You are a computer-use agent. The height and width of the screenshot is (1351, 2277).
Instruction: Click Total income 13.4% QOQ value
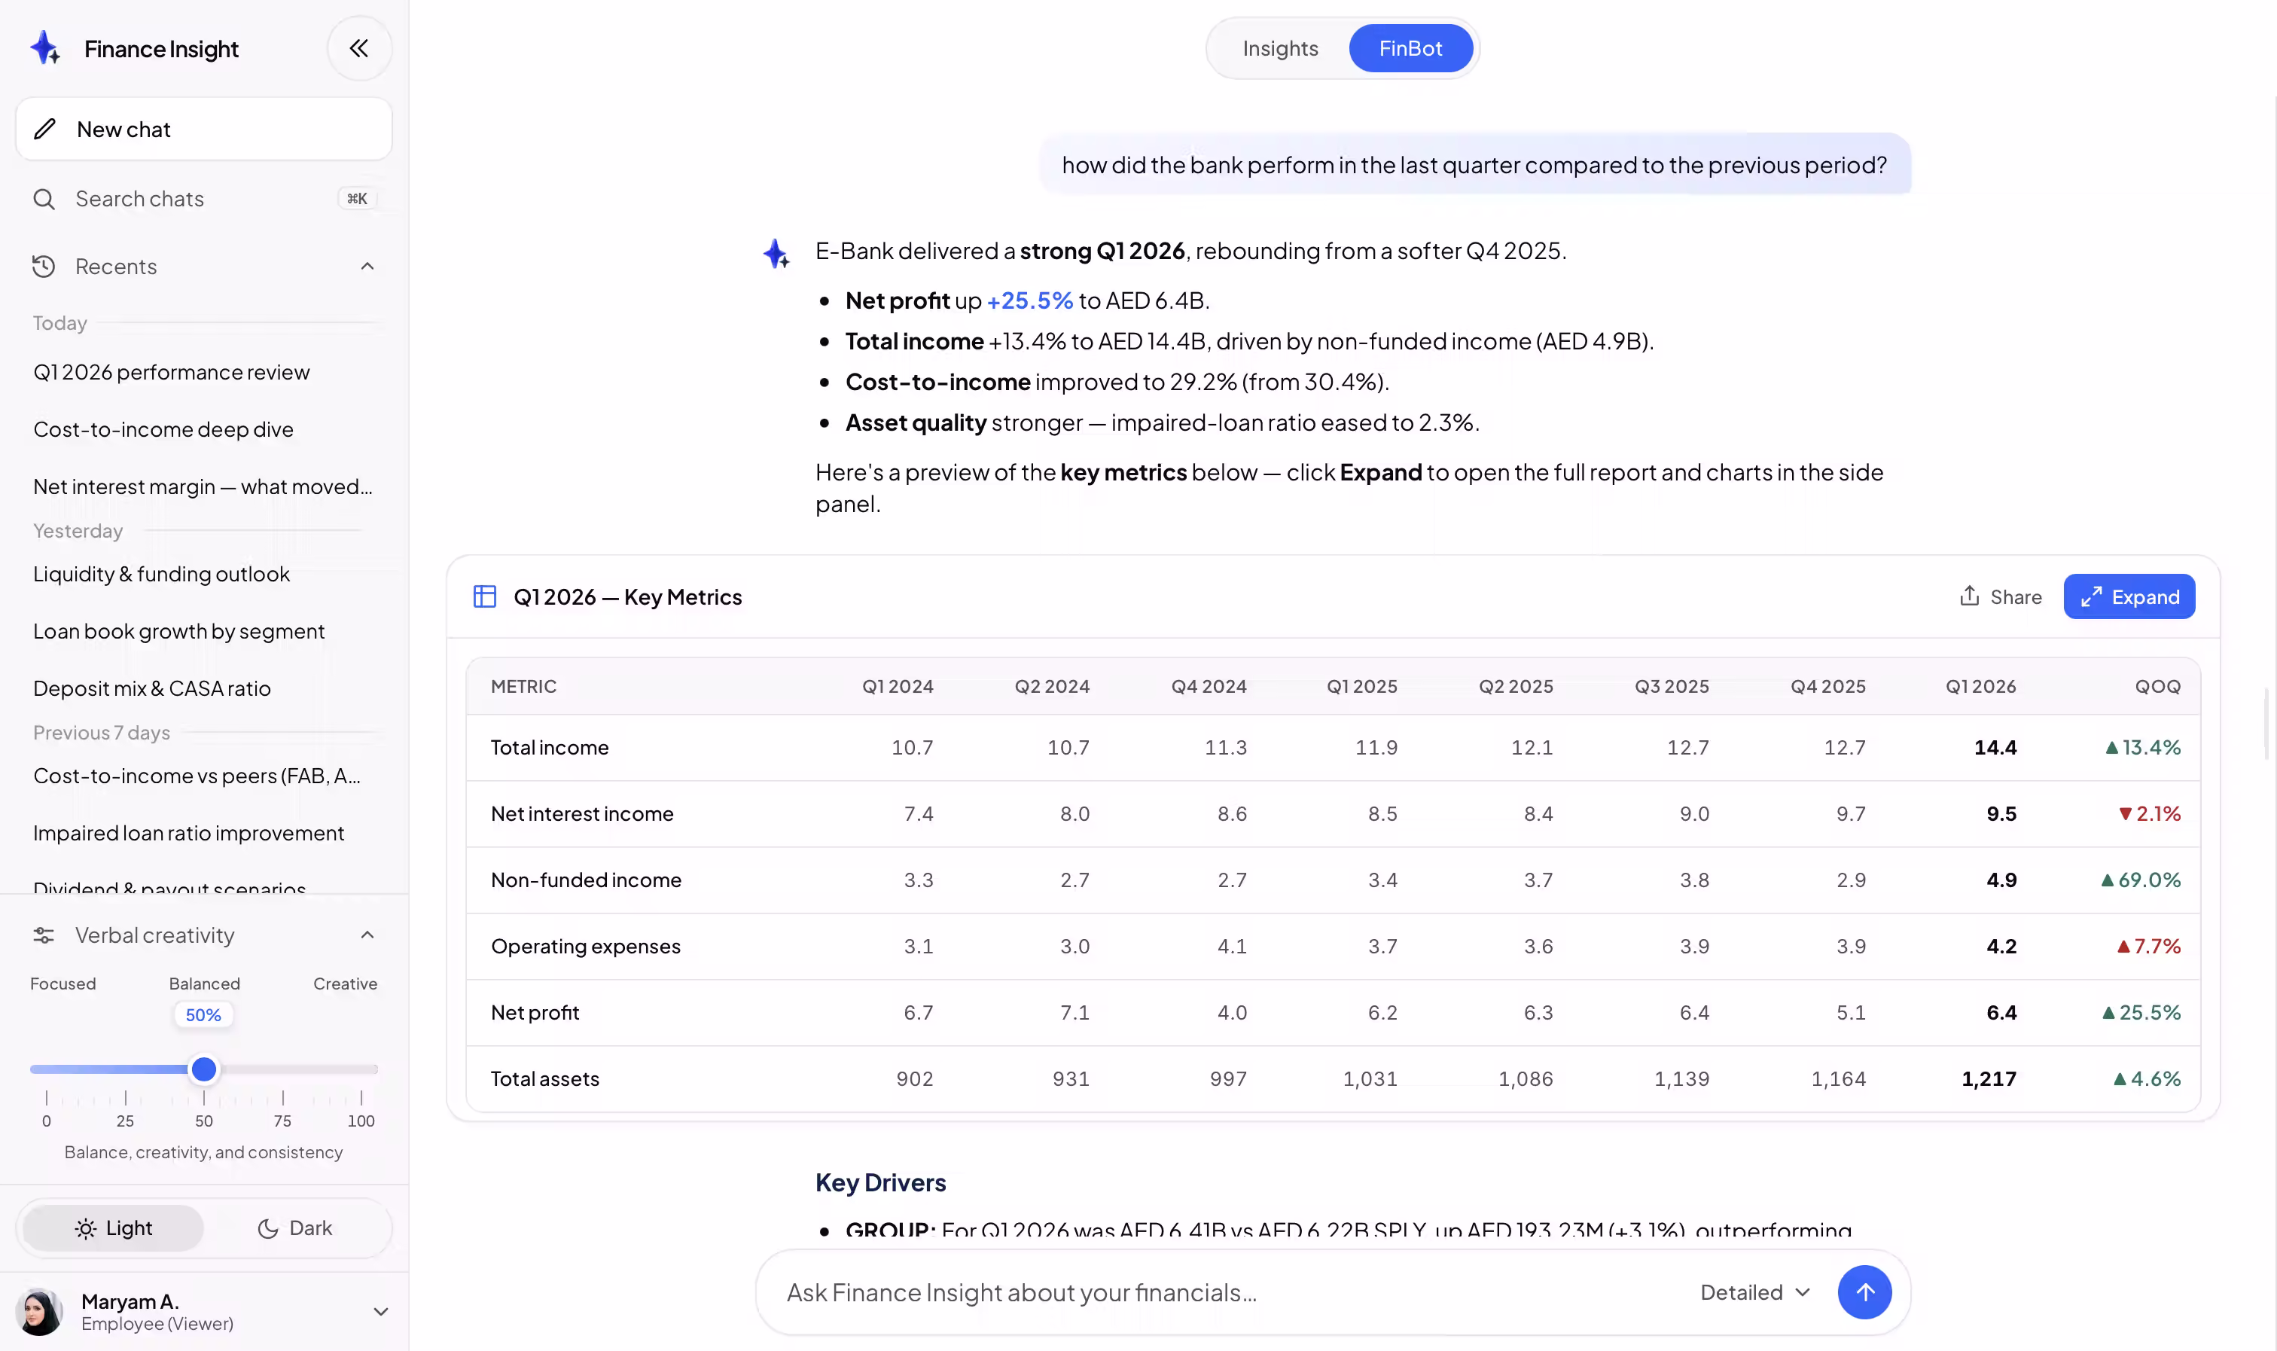tap(2143, 748)
